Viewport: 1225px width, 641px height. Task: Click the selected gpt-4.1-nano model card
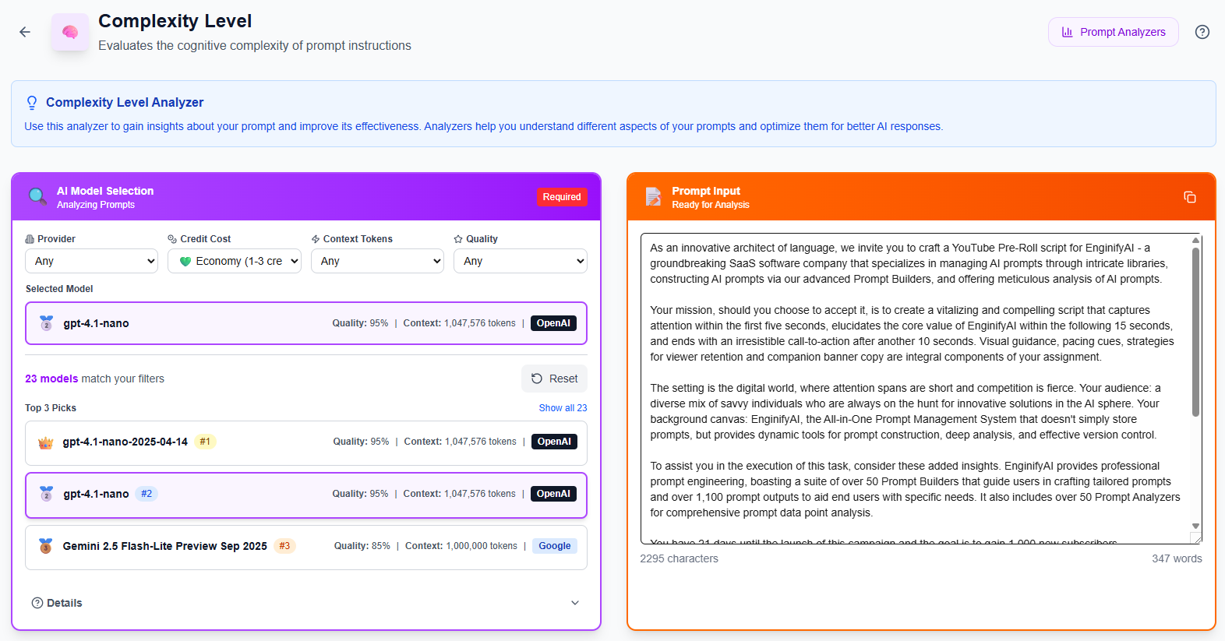(x=306, y=323)
